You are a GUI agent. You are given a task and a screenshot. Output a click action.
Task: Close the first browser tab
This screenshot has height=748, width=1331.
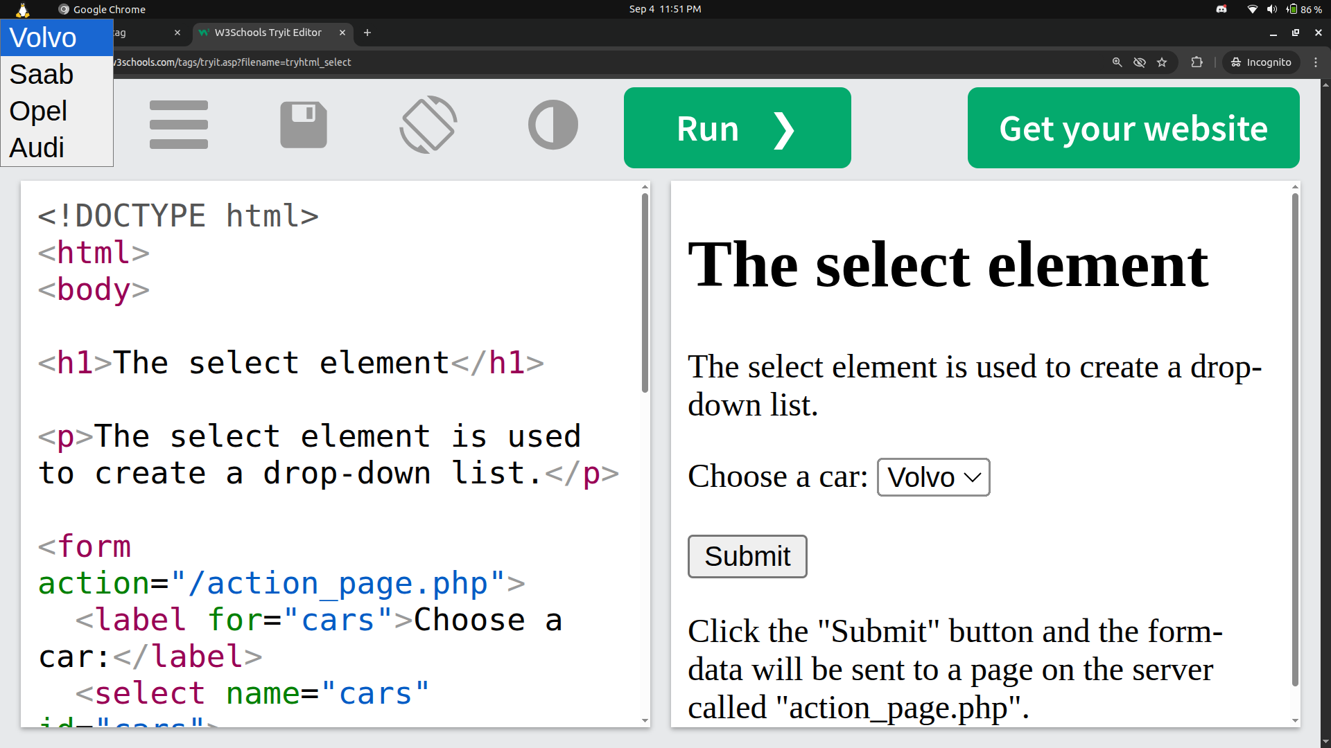point(177,33)
